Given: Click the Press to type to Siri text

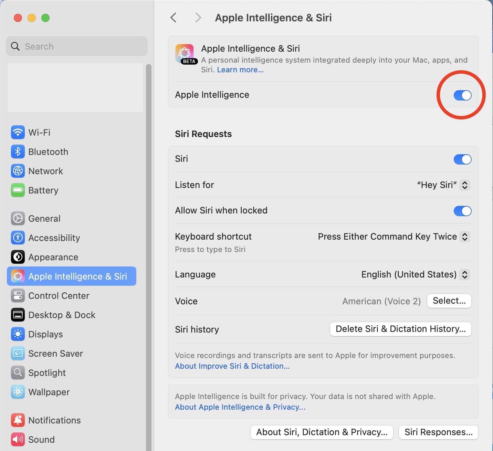Looking at the screenshot, I should pyautogui.click(x=210, y=249).
